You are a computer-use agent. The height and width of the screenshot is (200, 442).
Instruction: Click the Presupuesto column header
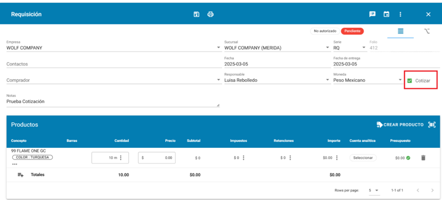pyautogui.click(x=400, y=141)
